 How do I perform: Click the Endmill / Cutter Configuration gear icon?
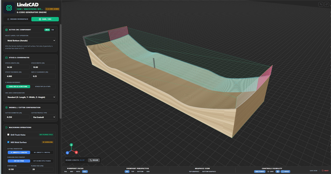tap(7, 107)
